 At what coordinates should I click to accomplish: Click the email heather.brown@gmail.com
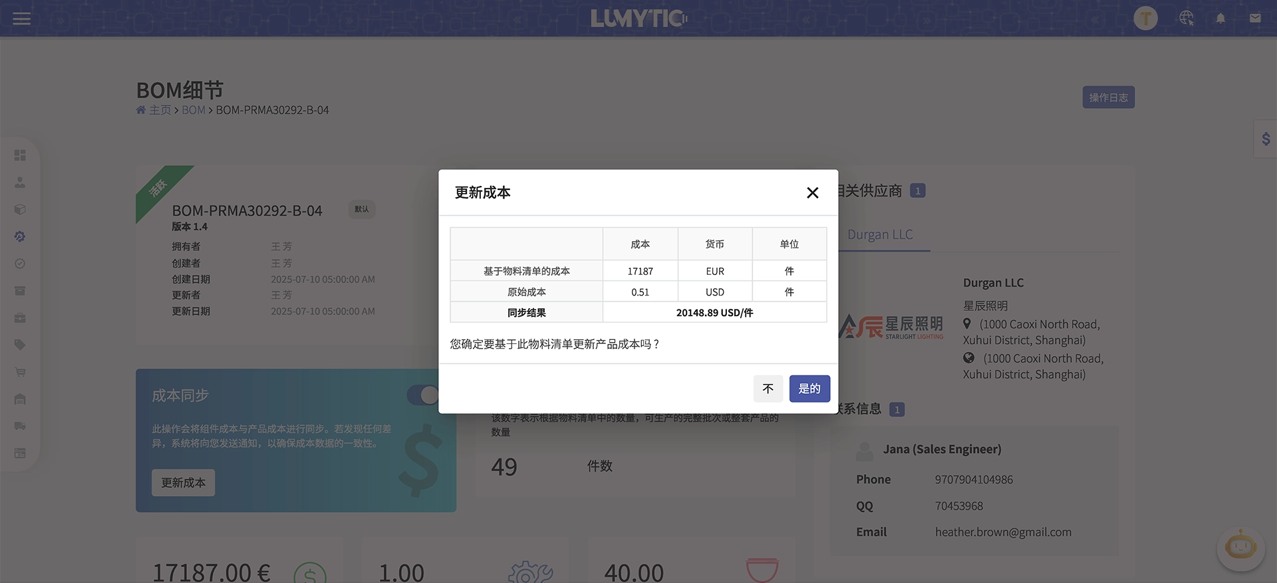[x=1003, y=532]
